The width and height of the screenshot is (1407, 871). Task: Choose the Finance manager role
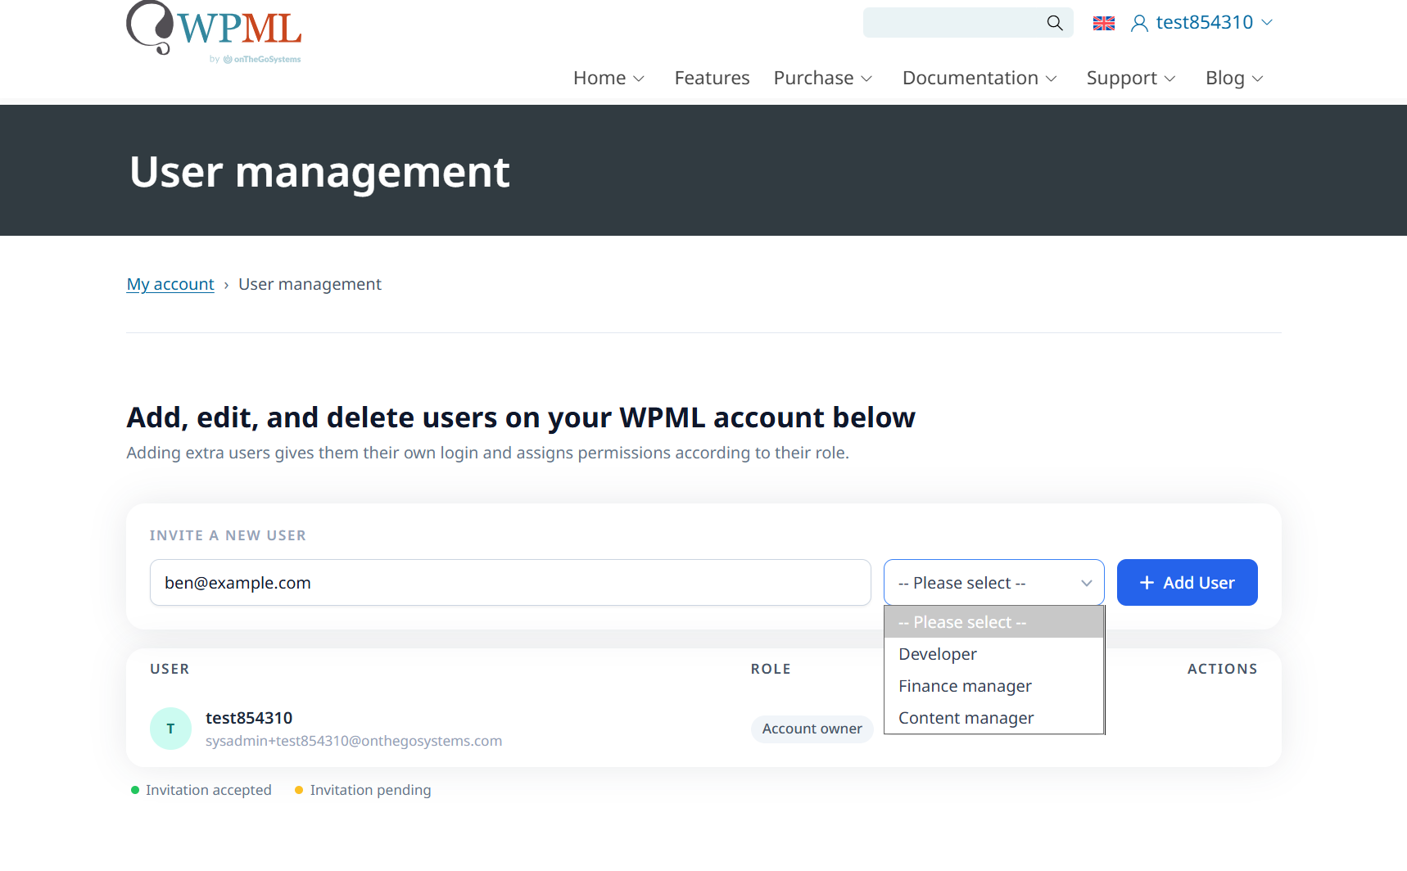pyautogui.click(x=965, y=686)
